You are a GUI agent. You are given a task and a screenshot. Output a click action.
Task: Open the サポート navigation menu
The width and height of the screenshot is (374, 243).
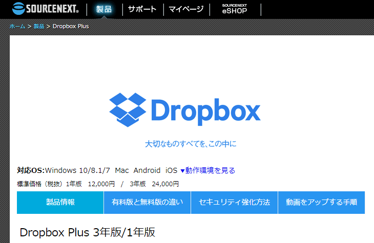142,9
